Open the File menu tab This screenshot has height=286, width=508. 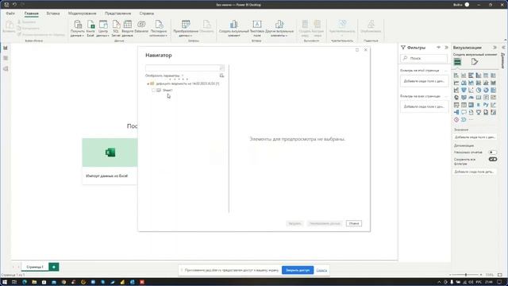10,14
